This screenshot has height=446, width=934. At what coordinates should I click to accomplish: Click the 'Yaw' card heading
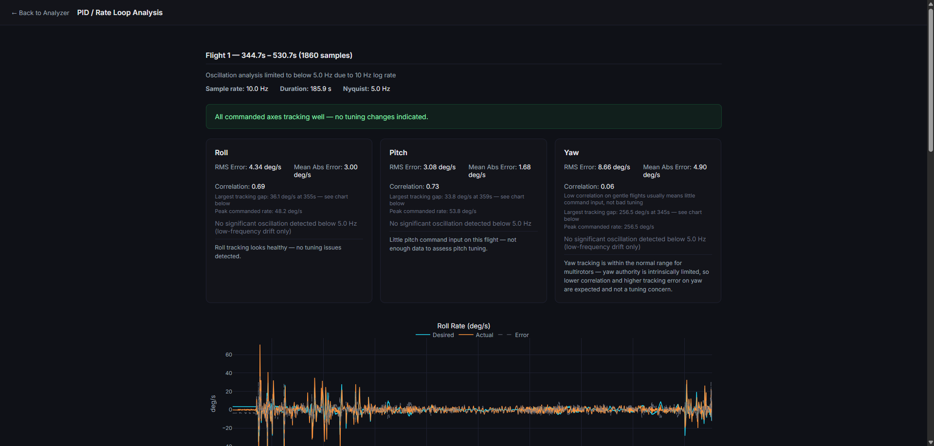pyautogui.click(x=571, y=153)
